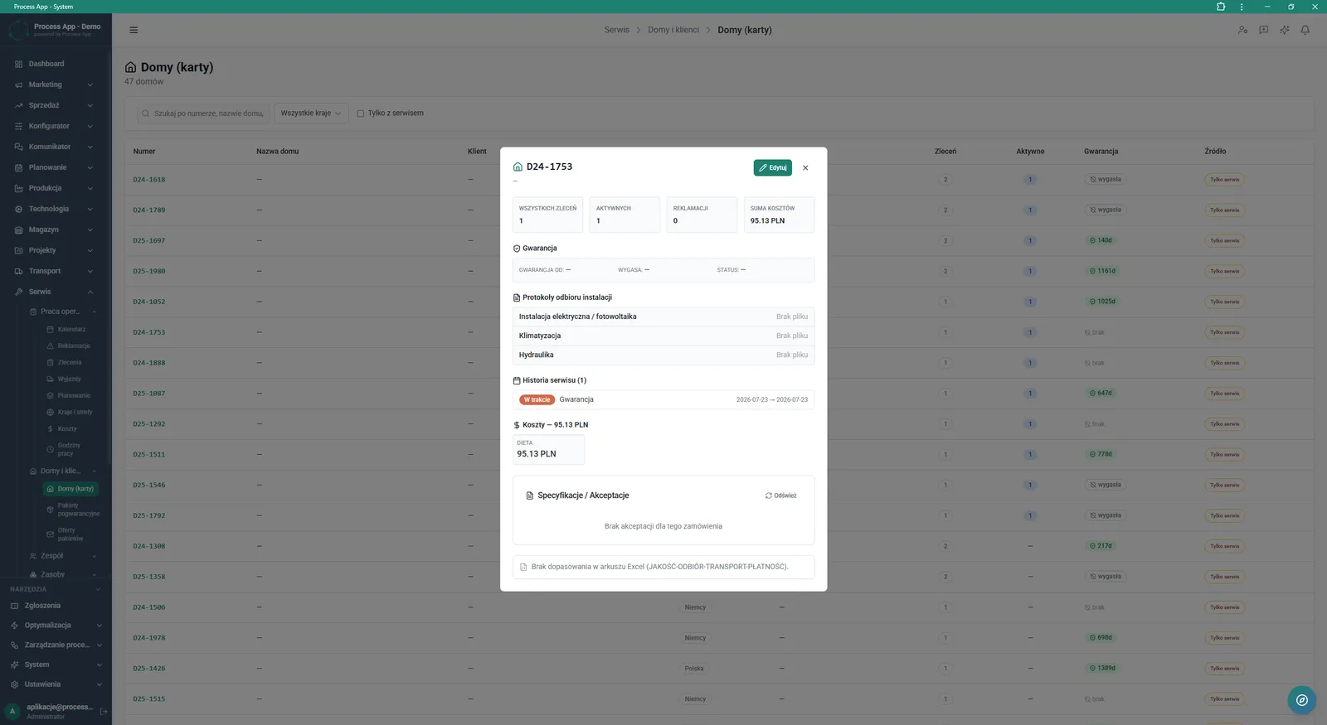Open house number D25-1697 row
This screenshot has width=1327, height=725.
click(149, 241)
